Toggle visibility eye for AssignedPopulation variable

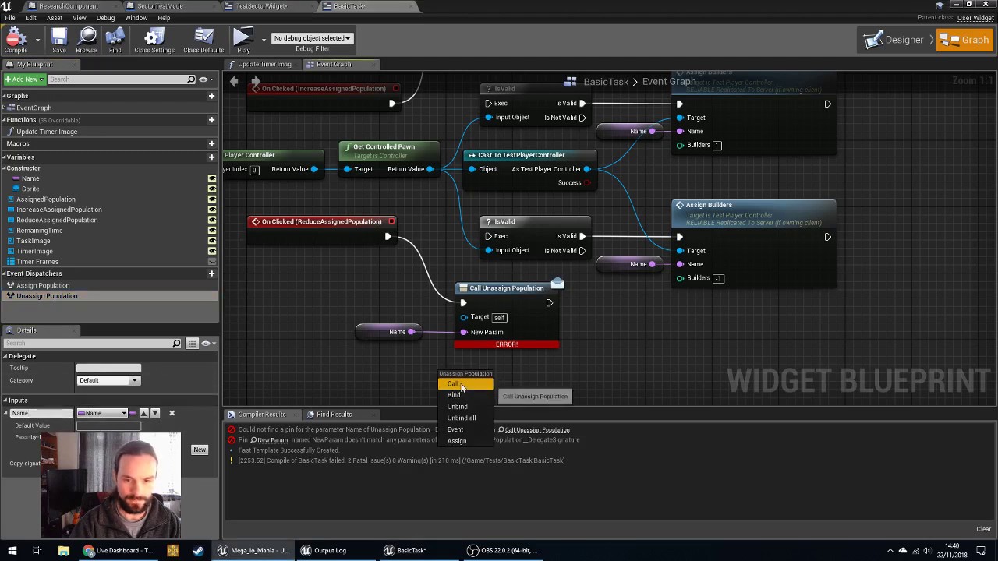click(211, 199)
